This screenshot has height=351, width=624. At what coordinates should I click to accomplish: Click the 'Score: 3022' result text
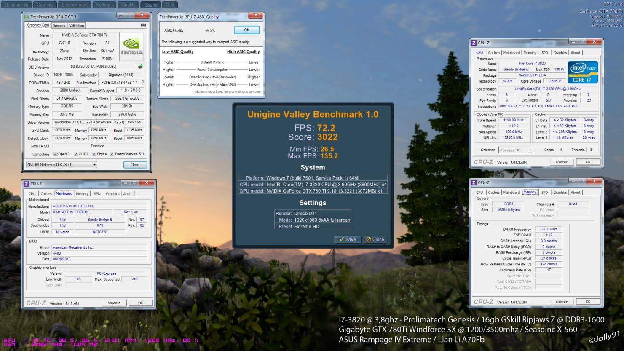click(313, 137)
